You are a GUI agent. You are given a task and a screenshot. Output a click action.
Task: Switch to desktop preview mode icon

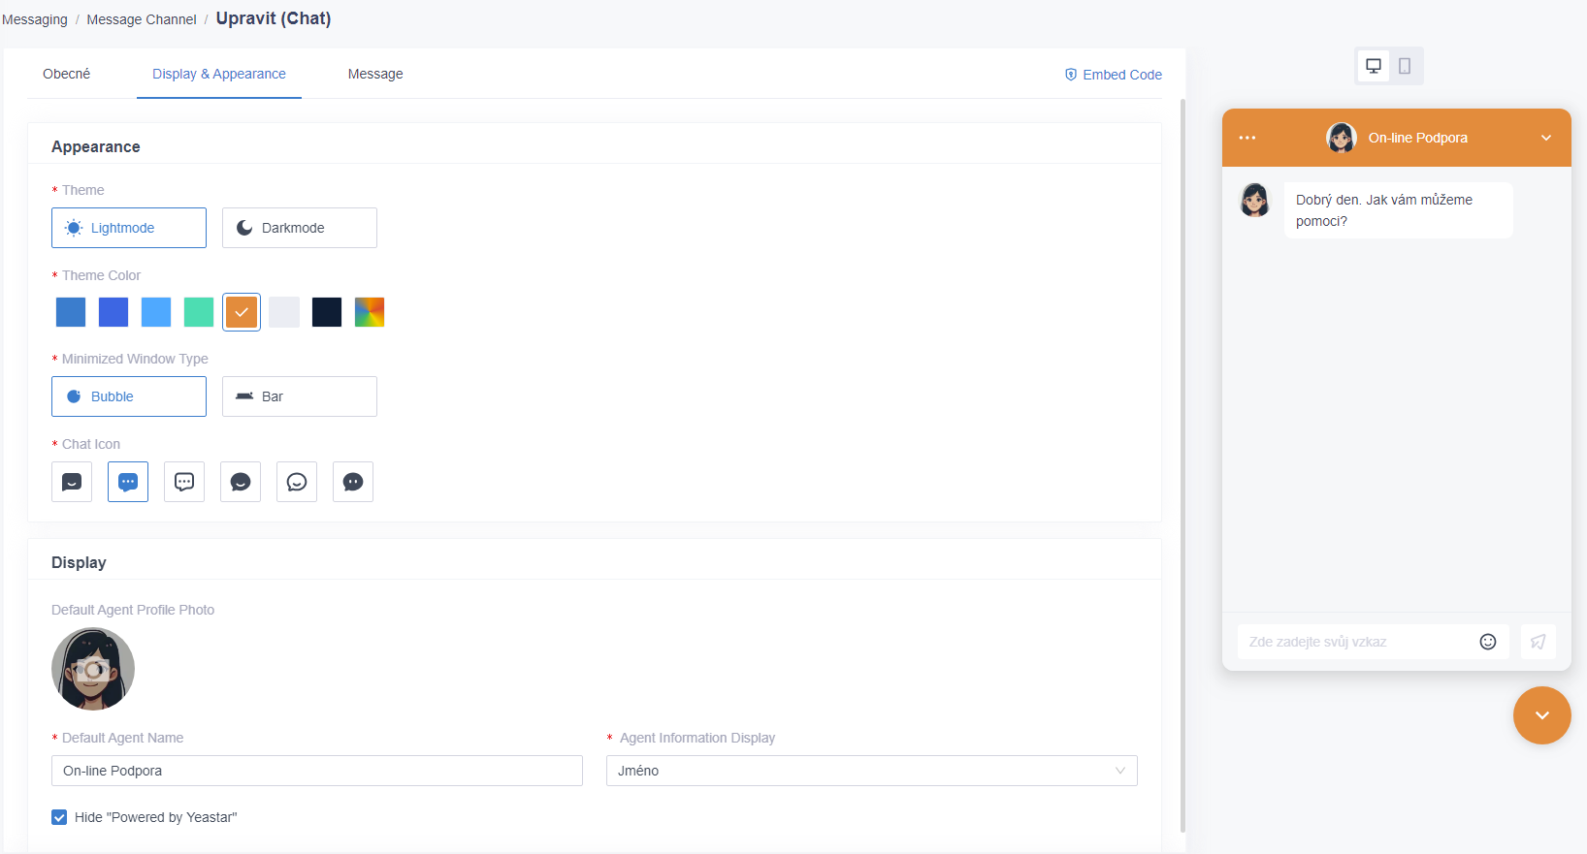(x=1374, y=66)
